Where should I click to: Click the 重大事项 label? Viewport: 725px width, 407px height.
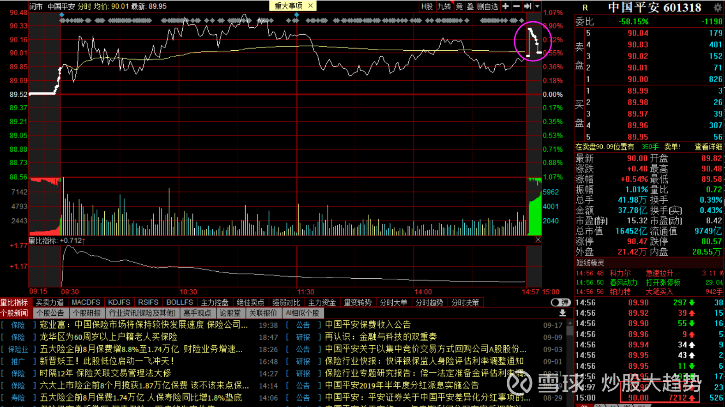click(x=288, y=6)
